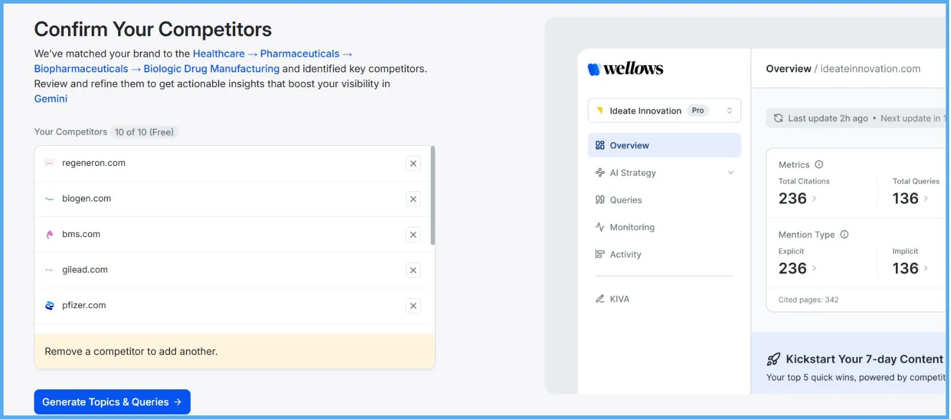The width and height of the screenshot is (951, 419).
Task: Click the regeneron.com favicon
Action: (x=50, y=163)
